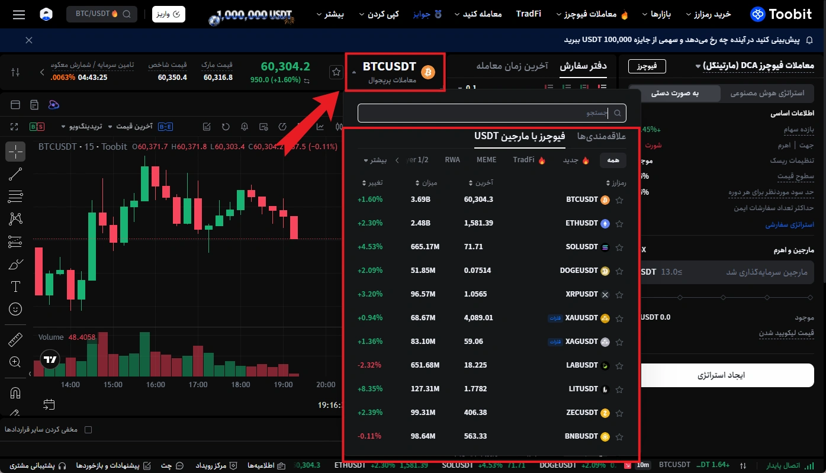Toggle favorite star on the SOLUSDT row
Viewport: 826px width, 473px height.
pos(619,247)
